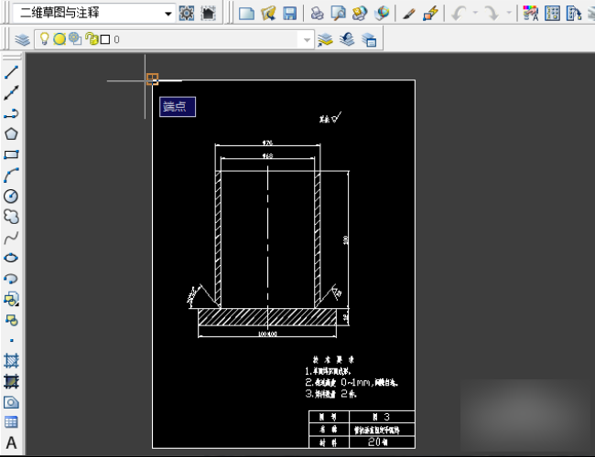Open Workspace Settings gear
Screen dimensions: 595x457
(x=187, y=14)
